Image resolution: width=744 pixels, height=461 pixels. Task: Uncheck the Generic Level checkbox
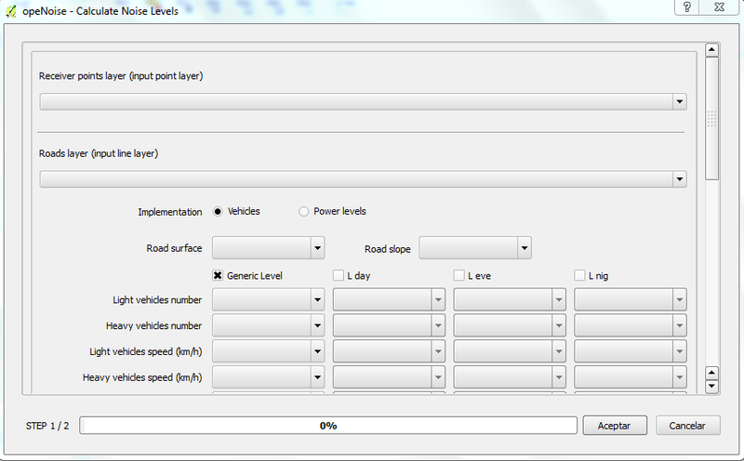pos(219,275)
